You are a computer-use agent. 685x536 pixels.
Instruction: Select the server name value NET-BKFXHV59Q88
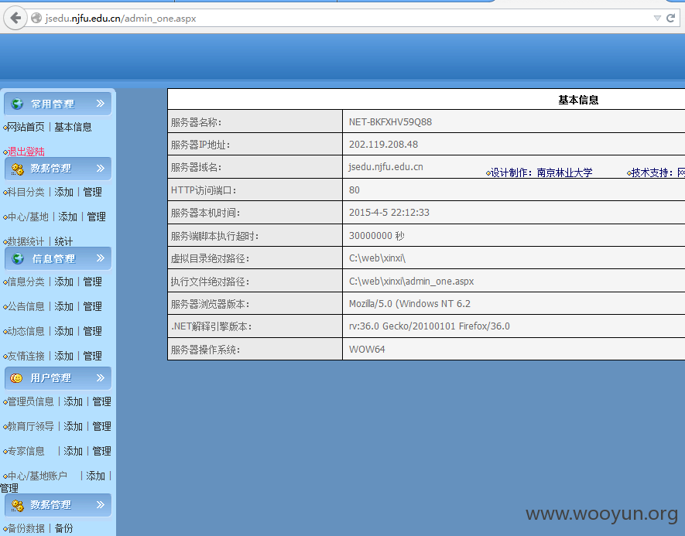click(390, 121)
